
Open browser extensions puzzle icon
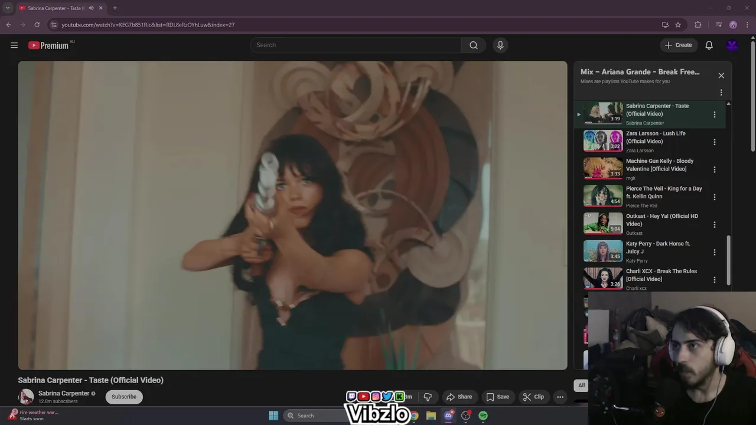click(x=698, y=25)
